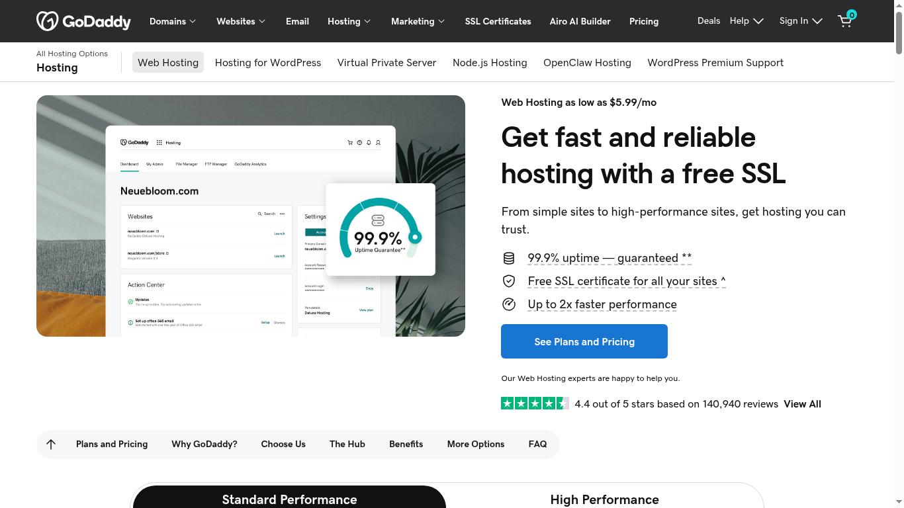Expand the Websites dropdown menu

click(x=241, y=21)
